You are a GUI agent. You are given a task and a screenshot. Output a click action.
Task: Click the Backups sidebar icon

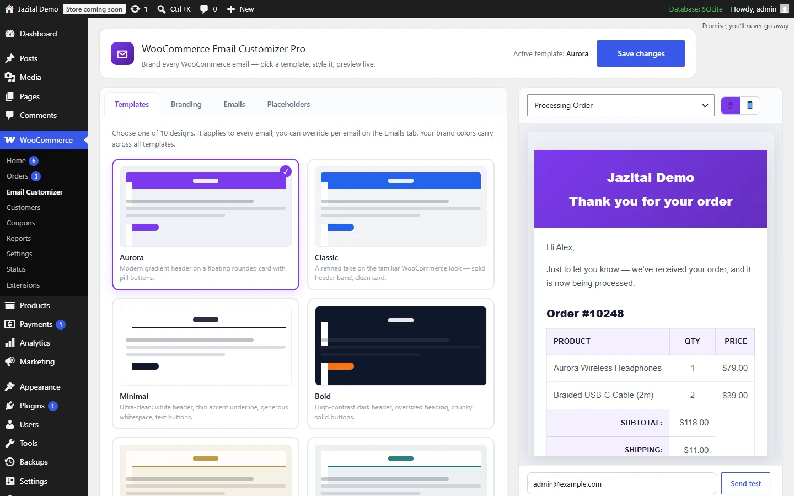tap(10, 462)
